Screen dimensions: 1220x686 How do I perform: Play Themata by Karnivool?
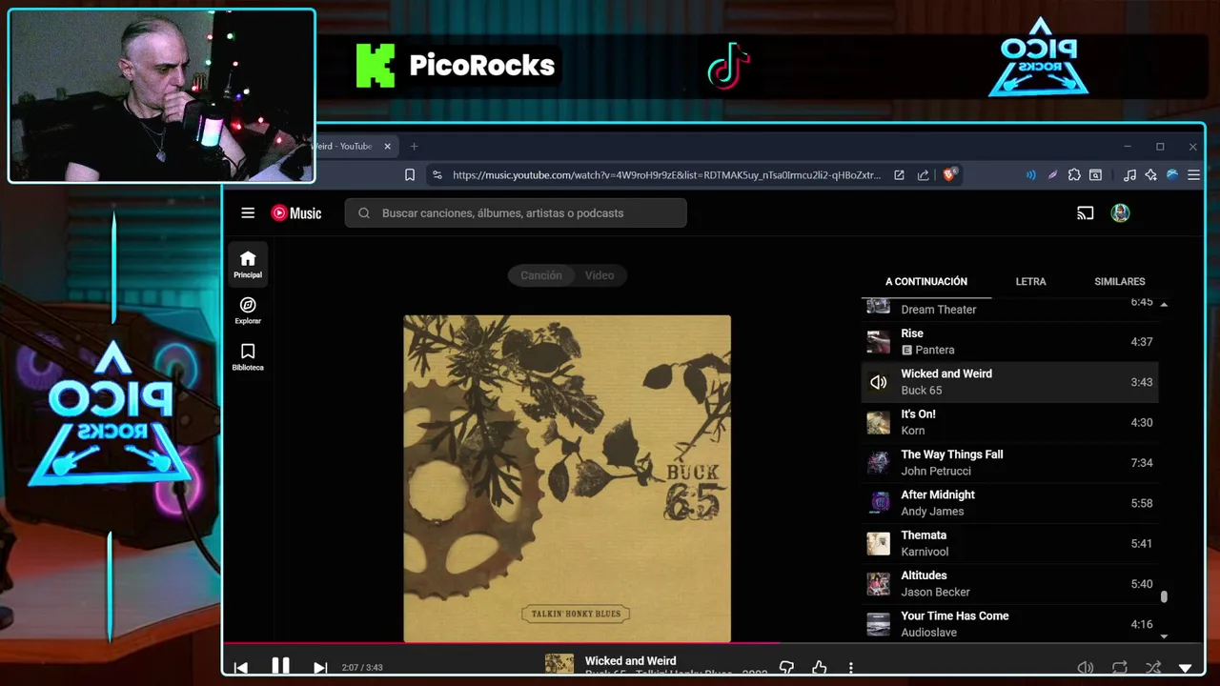click(1009, 543)
